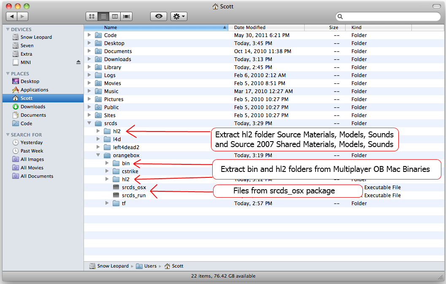
Task: Click Users in the path bar
Action: tap(146, 266)
